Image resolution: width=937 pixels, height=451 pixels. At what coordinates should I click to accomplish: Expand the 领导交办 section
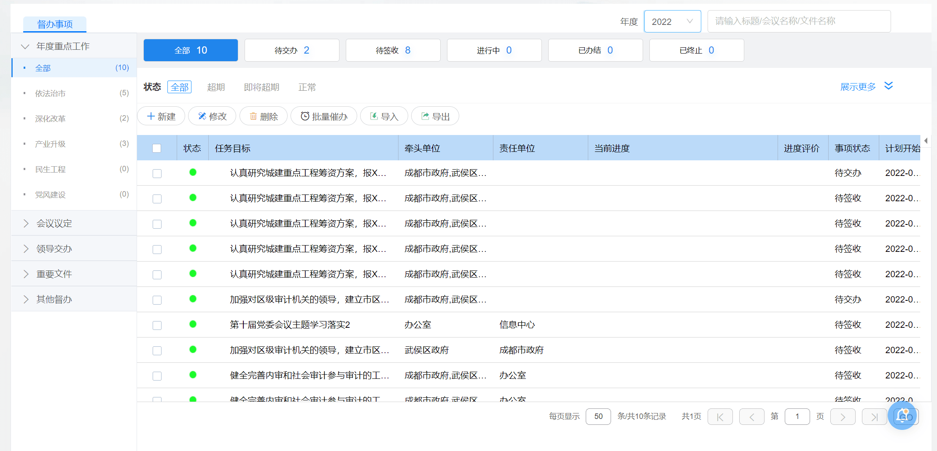pyautogui.click(x=74, y=248)
